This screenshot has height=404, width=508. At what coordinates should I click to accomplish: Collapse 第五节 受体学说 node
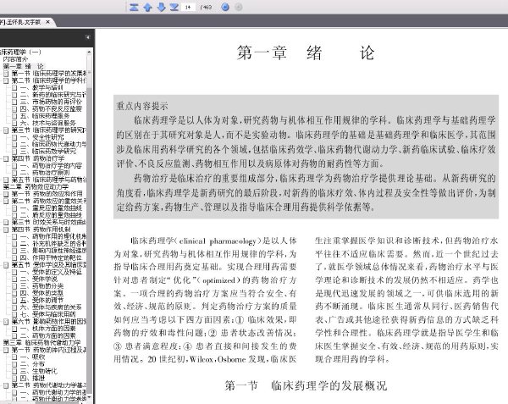[x=6, y=265]
